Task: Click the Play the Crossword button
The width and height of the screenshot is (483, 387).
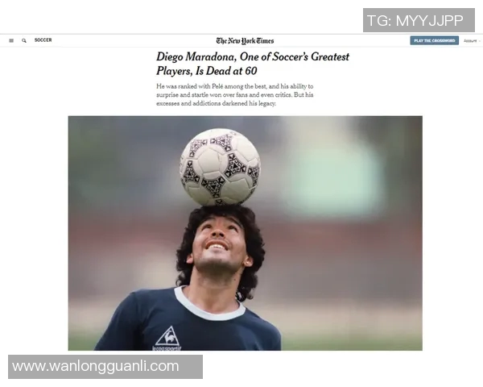Action: click(435, 40)
